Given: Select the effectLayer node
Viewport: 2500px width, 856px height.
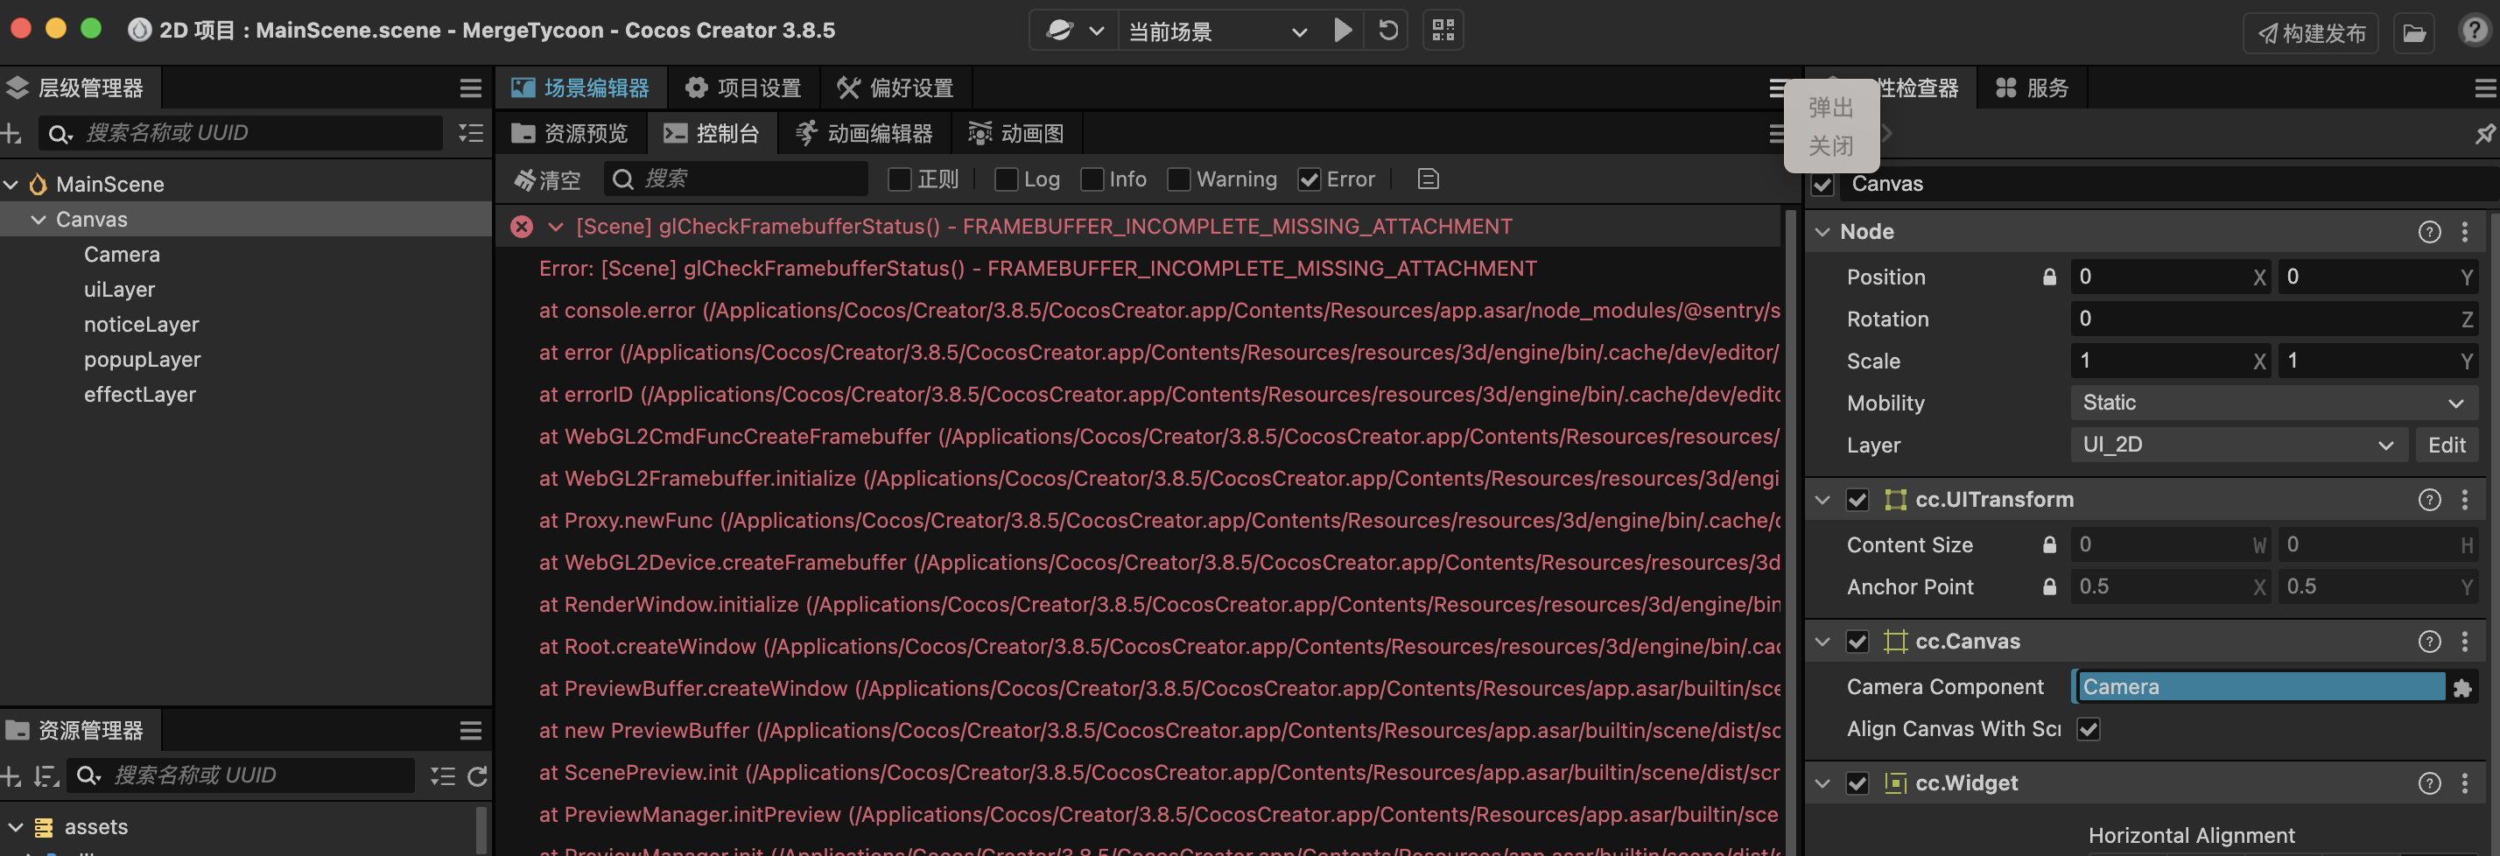Looking at the screenshot, I should pos(140,394).
